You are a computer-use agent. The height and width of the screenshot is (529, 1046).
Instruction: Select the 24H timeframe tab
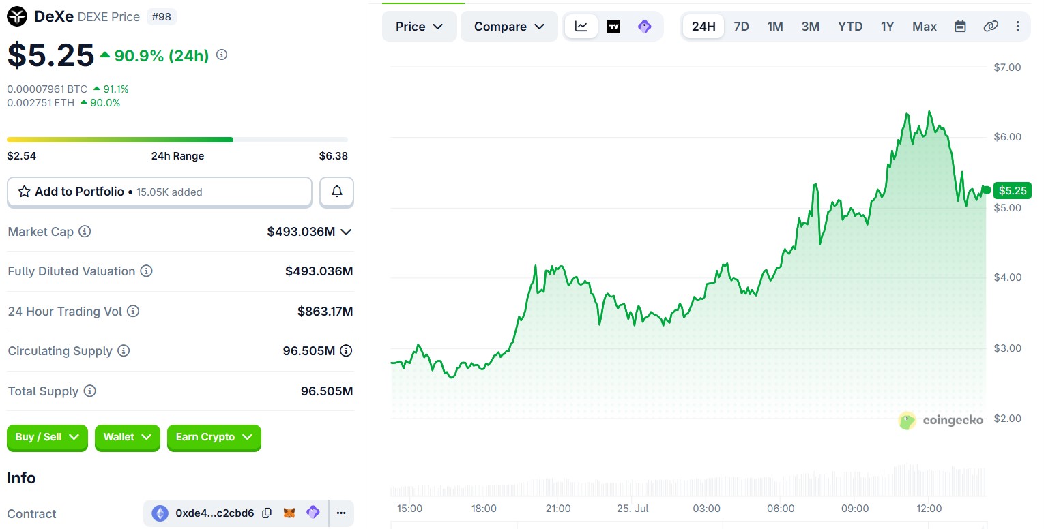(x=703, y=27)
